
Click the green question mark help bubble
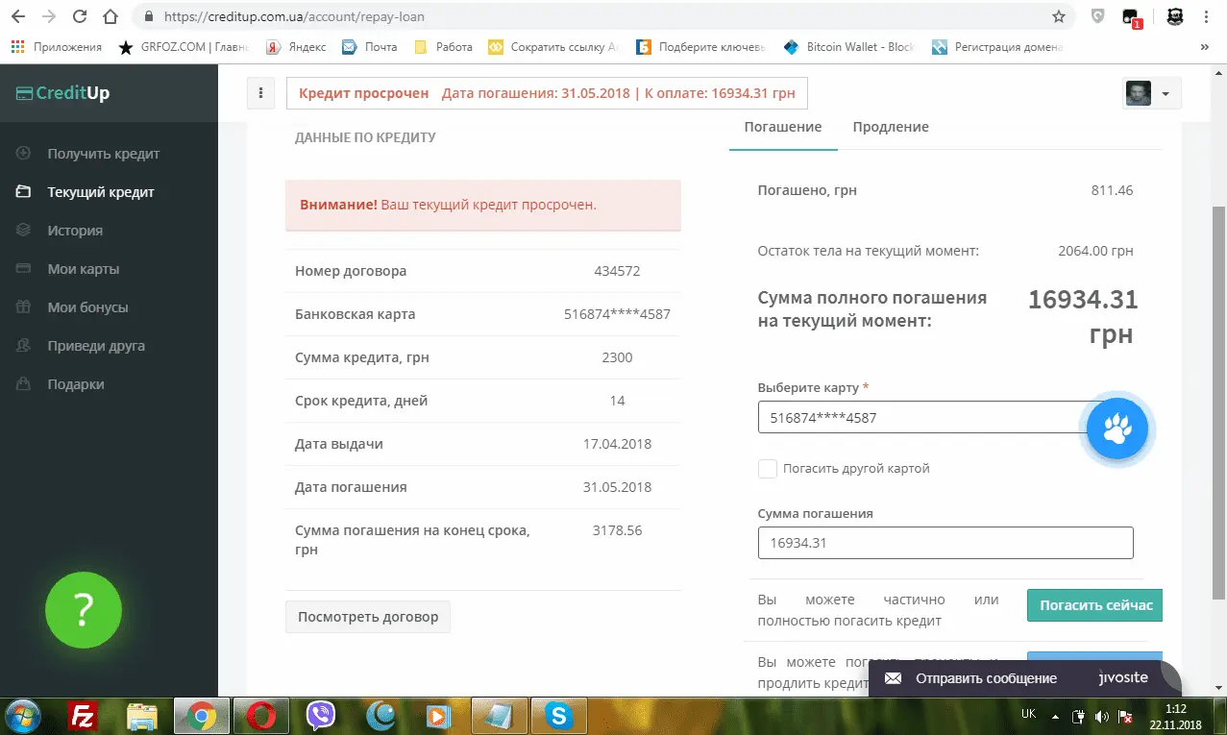(x=84, y=608)
